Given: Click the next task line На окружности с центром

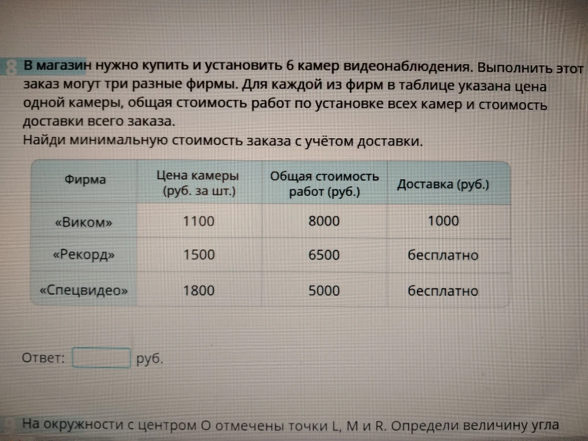Looking at the screenshot, I should point(291,425).
